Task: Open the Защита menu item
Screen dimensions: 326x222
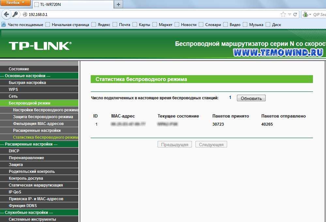Action: tap(39, 165)
